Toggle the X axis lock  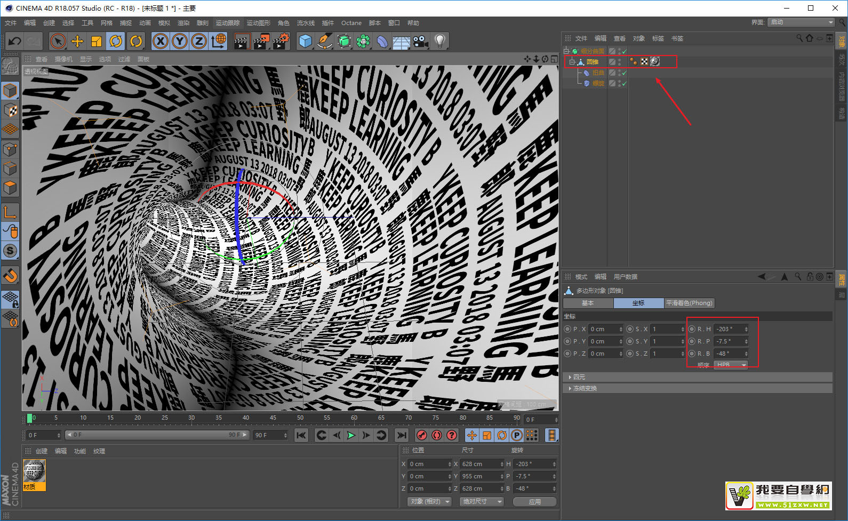161,41
